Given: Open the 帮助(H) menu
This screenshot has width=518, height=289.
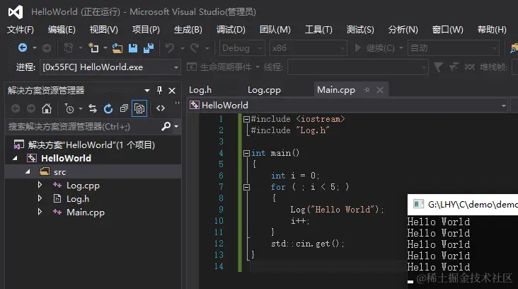Looking at the screenshot, I should [x=492, y=30].
